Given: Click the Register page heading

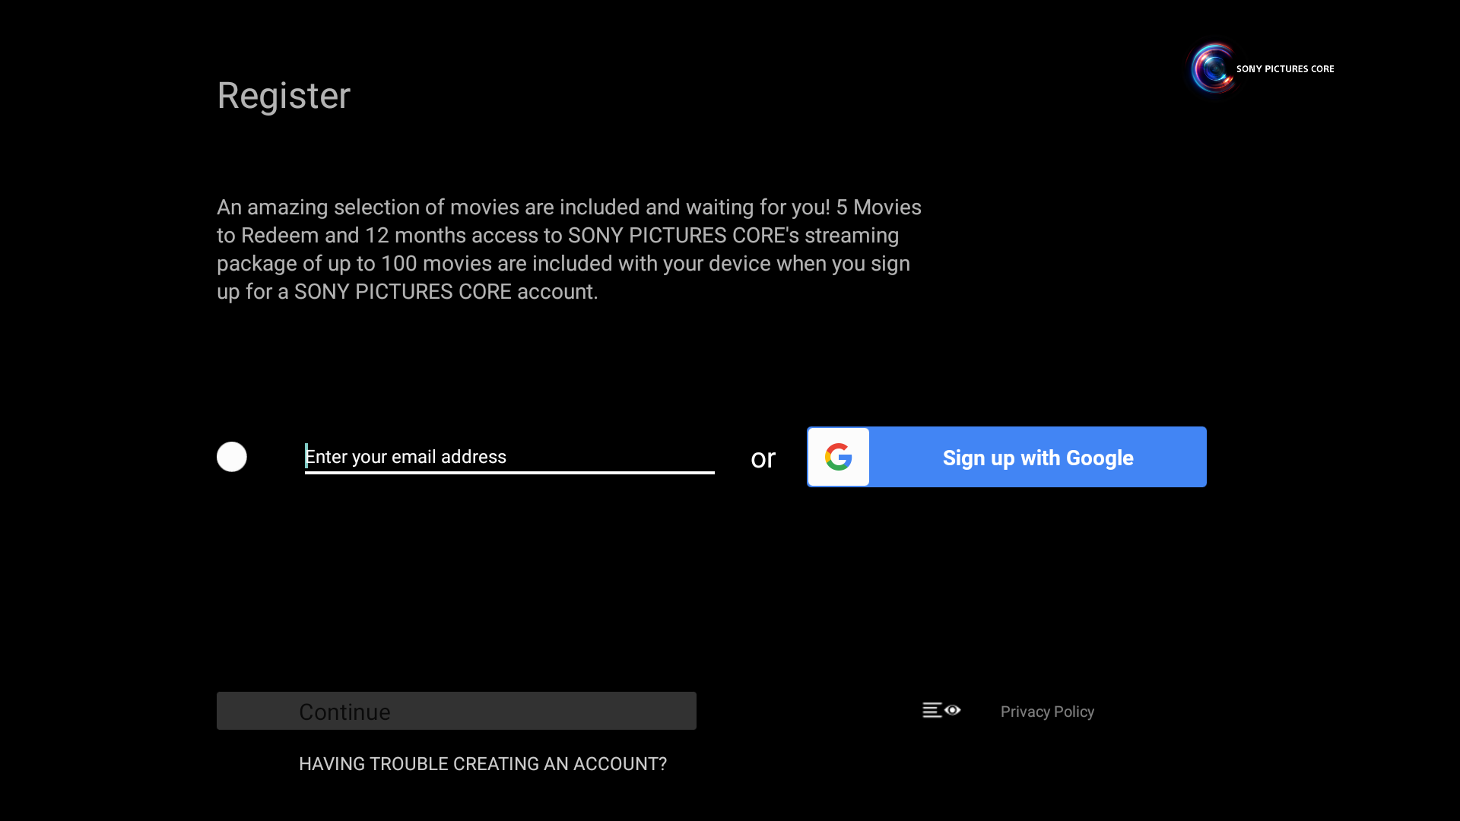Looking at the screenshot, I should point(284,96).
